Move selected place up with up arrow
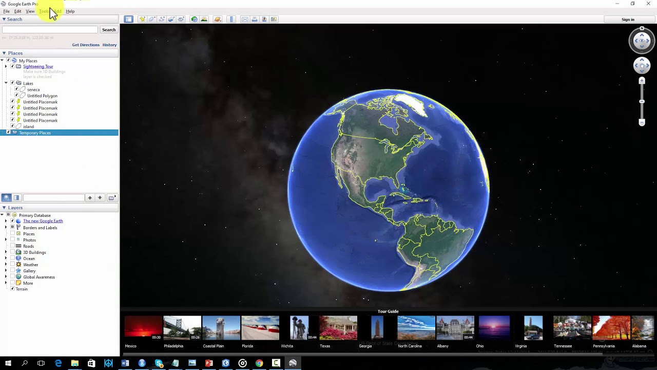Image resolution: width=657 pixels, height=370 pixels. [90, 197]
